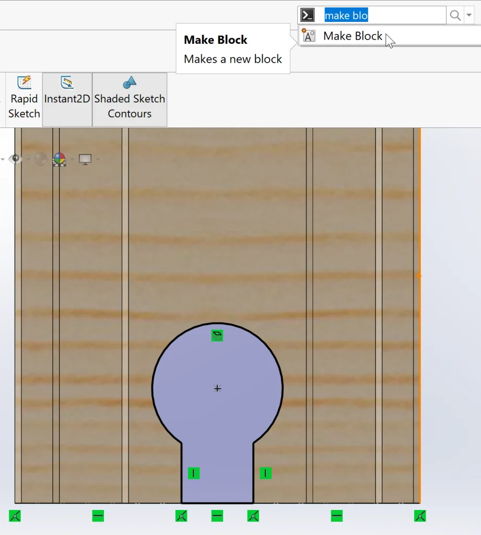Click the magnifier search button
This screenshot has height=535, width=481.
point(455,15)
